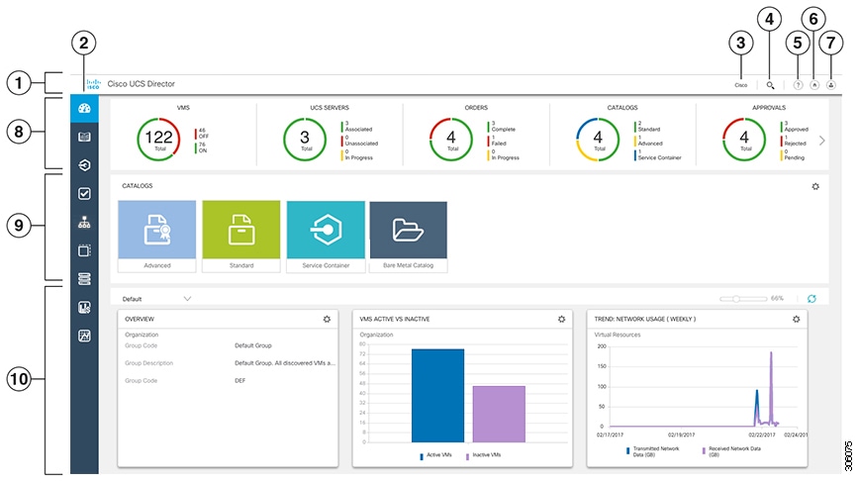Click the user profile icon in header
Viewport: 858px width, 484px height.
coord(830,85)
